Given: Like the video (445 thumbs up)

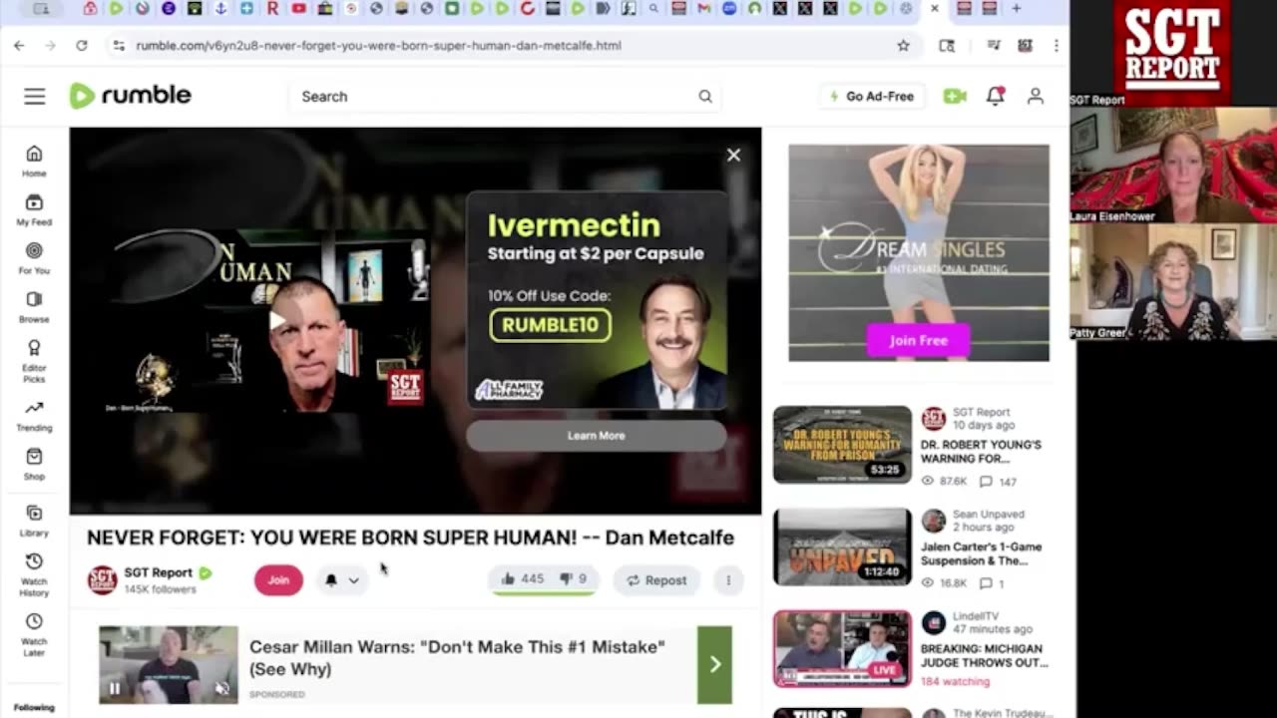Looking at the screenshot, I should point(523,579).
